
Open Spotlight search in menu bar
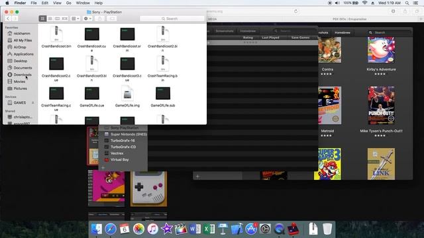coord(407,3)
